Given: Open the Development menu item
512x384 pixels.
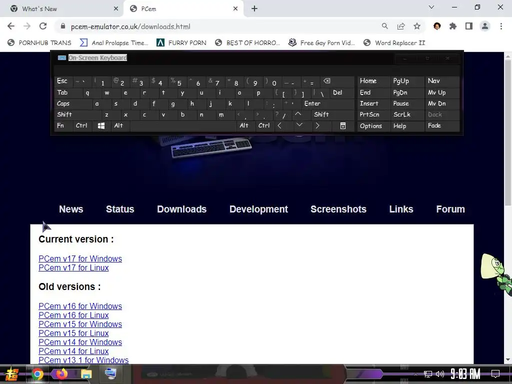Looking at the screenshot, I should (258, 209).
